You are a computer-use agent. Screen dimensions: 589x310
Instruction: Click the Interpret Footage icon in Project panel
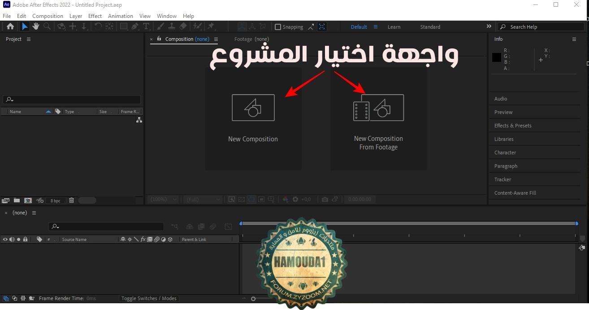pos(5,201)
